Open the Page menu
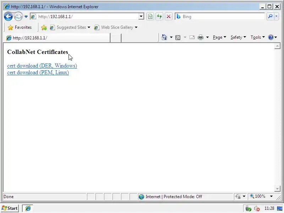The image size is (284, 213). coord(219,37)
